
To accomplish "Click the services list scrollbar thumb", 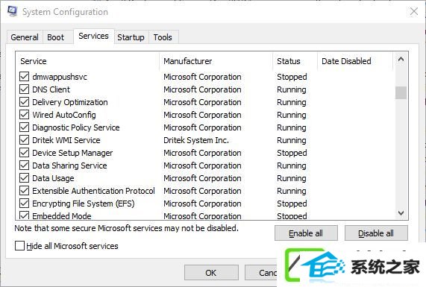I will [x=401, y=93].
